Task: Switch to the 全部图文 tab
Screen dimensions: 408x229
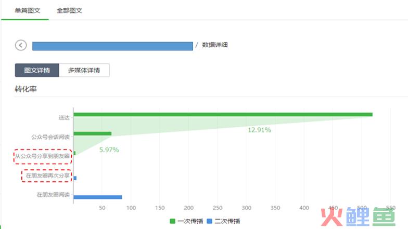Action: click(69, 10)
